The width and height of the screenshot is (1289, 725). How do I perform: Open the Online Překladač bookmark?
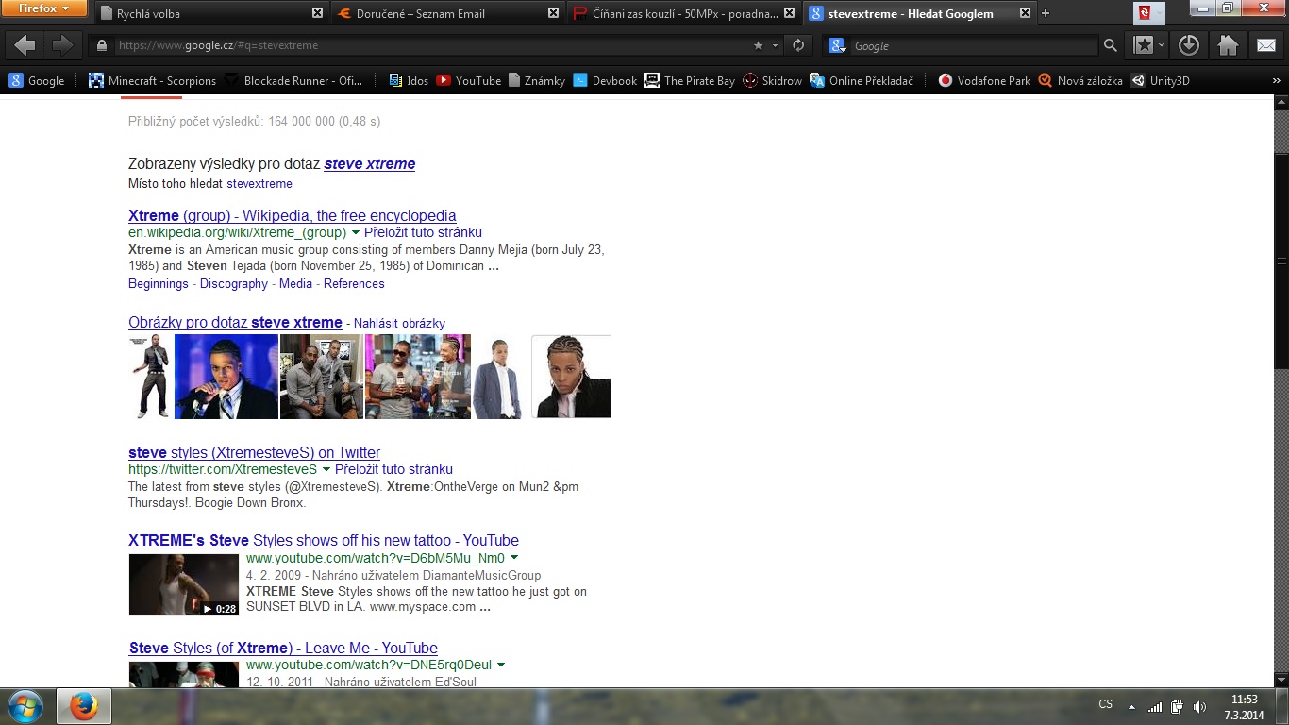point(862,81)
